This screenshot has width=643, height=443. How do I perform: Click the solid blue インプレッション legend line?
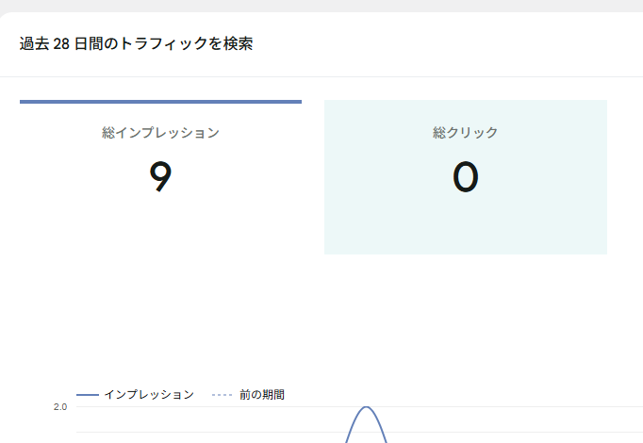87,395
